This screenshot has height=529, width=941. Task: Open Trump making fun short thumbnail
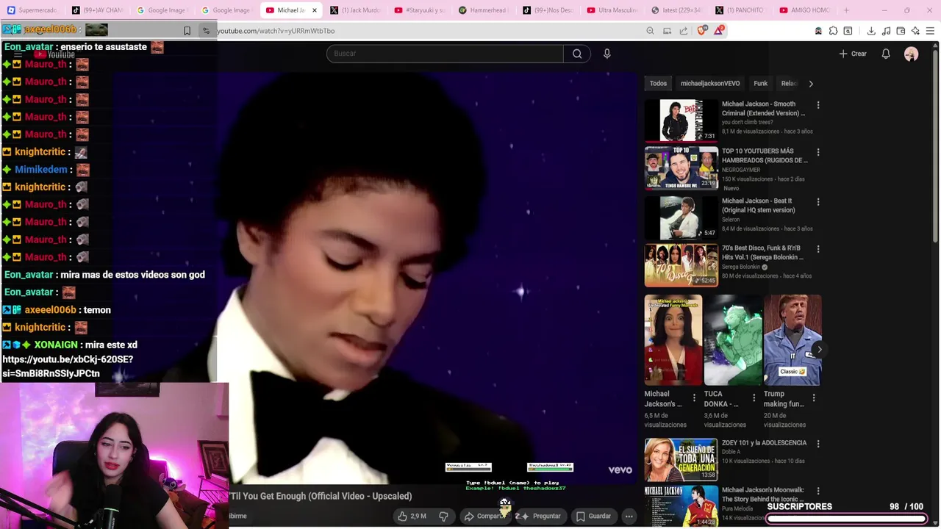tap(792, 340)
